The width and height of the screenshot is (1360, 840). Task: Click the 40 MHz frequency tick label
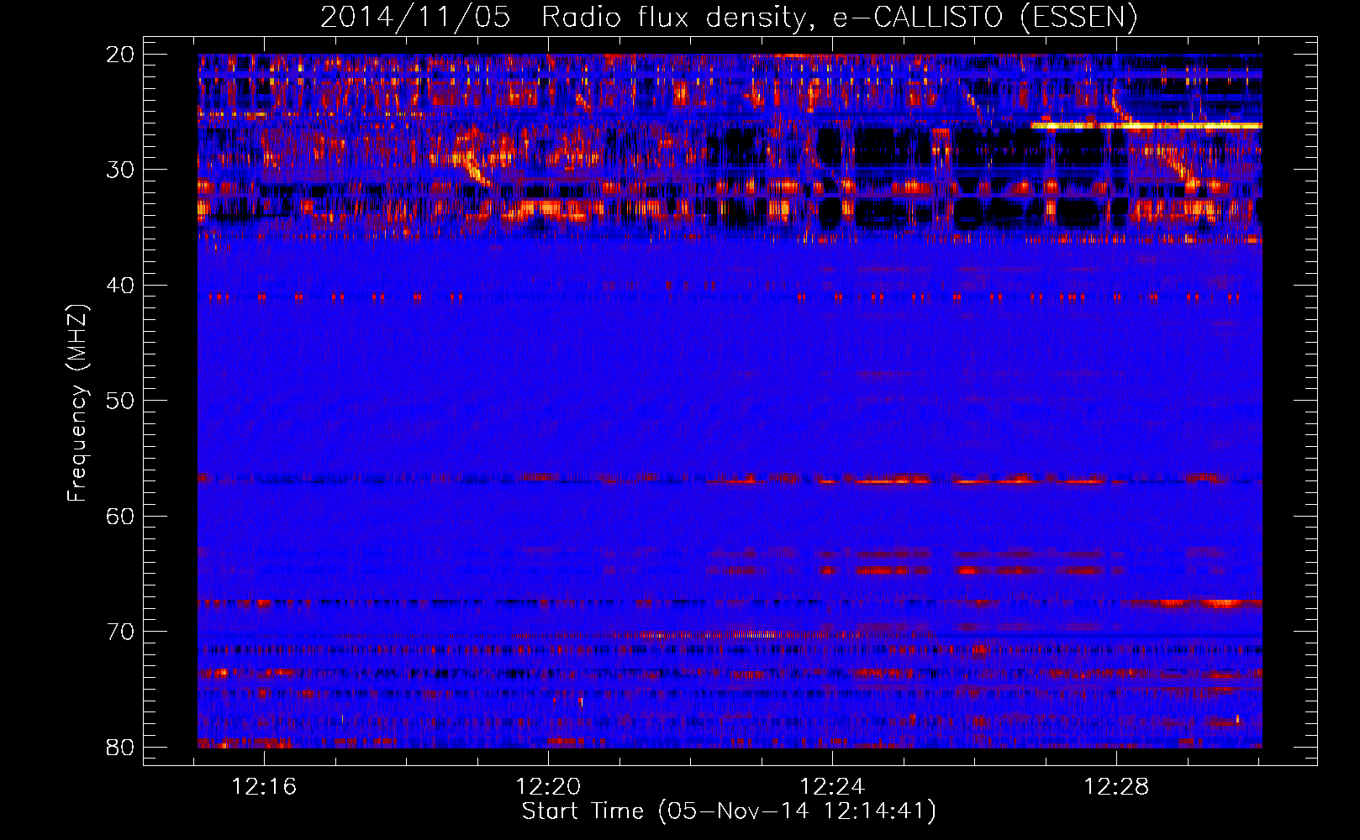(x=120, y=286)
